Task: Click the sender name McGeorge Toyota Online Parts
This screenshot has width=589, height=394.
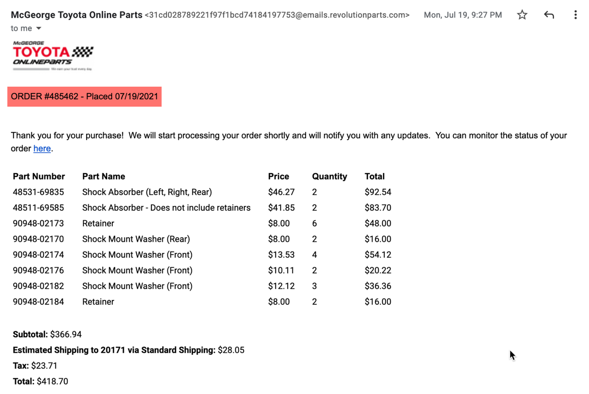Action: (76, 15)
